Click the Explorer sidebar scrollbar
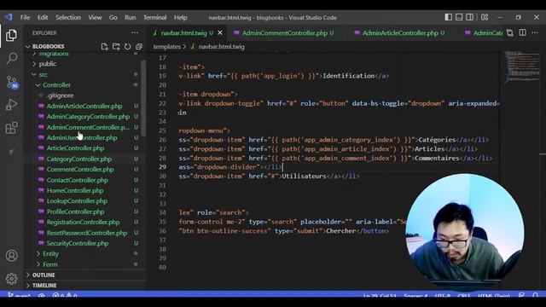Image resolution: width=546 pixels, height=307 pixels. [x=143, y=98]
